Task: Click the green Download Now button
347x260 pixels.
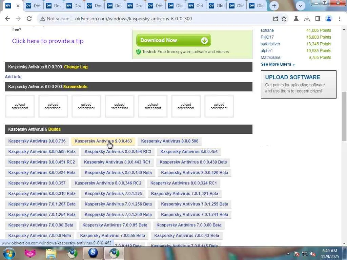Action: click(x=173, y=40)
